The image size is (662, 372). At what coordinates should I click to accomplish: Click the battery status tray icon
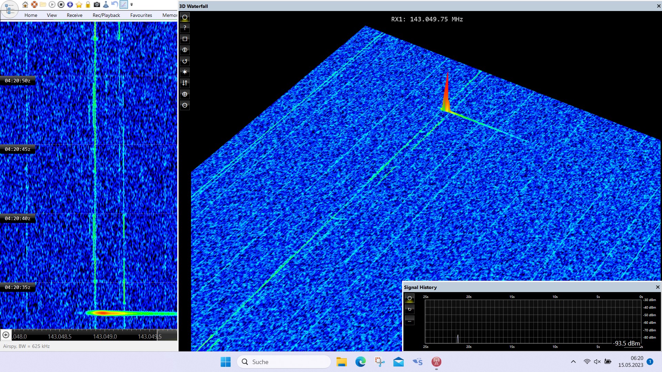click(x=608, y=362)
